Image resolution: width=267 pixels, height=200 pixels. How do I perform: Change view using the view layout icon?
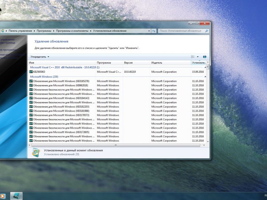193,57
